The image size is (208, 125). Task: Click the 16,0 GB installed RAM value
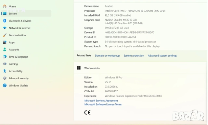[118, 15]
